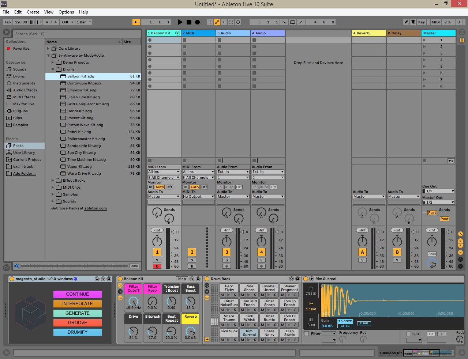Open the Create menu

pyautogui.click(x=33, y=12)
